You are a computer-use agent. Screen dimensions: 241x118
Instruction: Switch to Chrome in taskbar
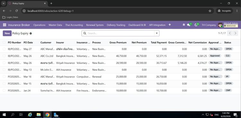[47, 114]
